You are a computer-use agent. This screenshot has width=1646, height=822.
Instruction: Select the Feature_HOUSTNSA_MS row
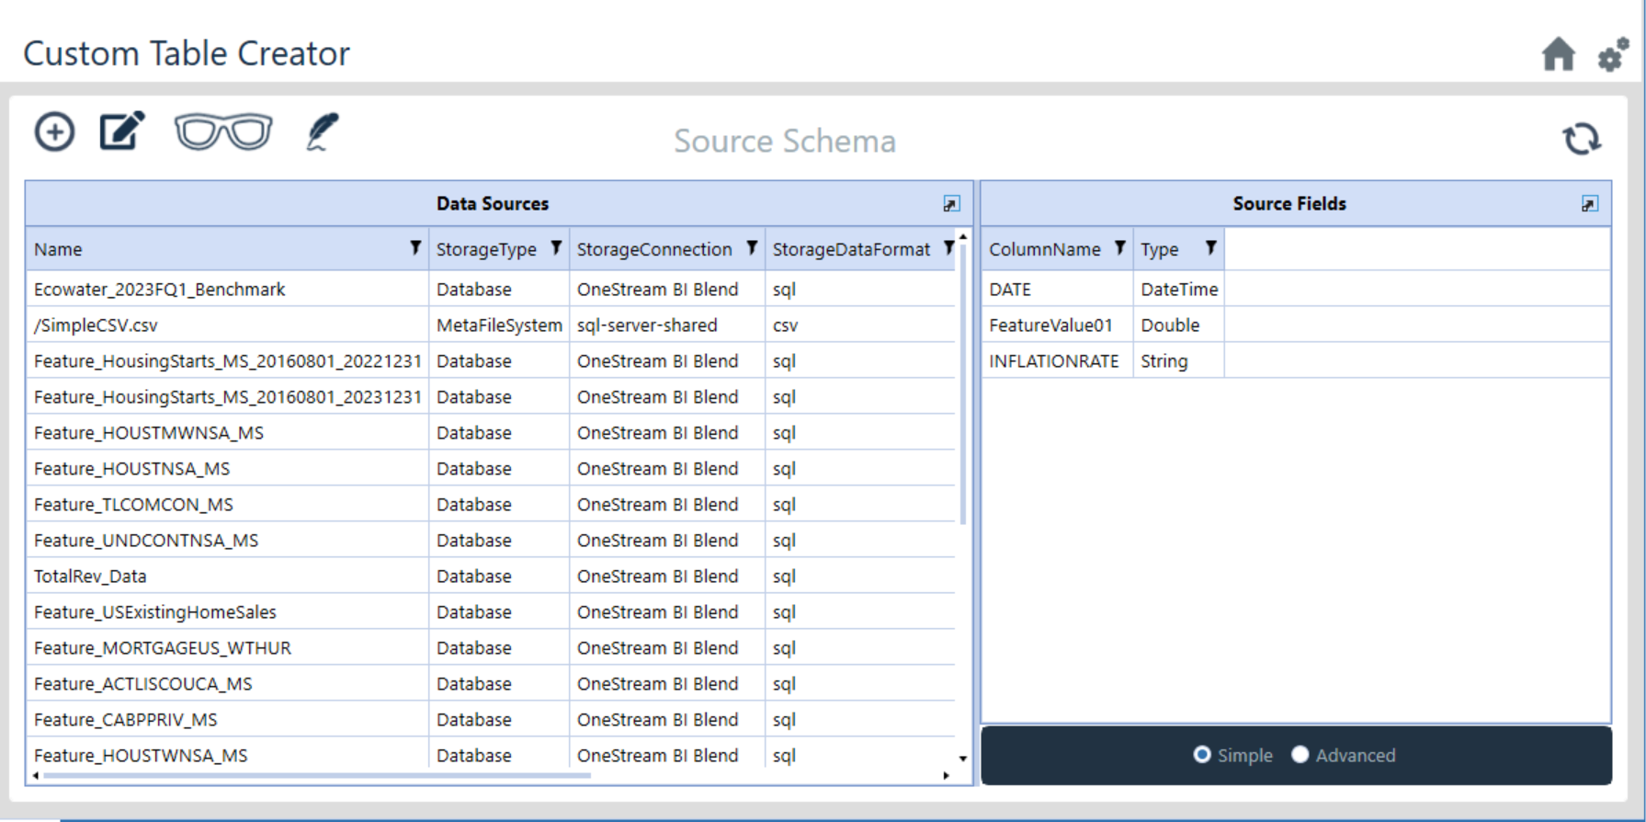491,468
